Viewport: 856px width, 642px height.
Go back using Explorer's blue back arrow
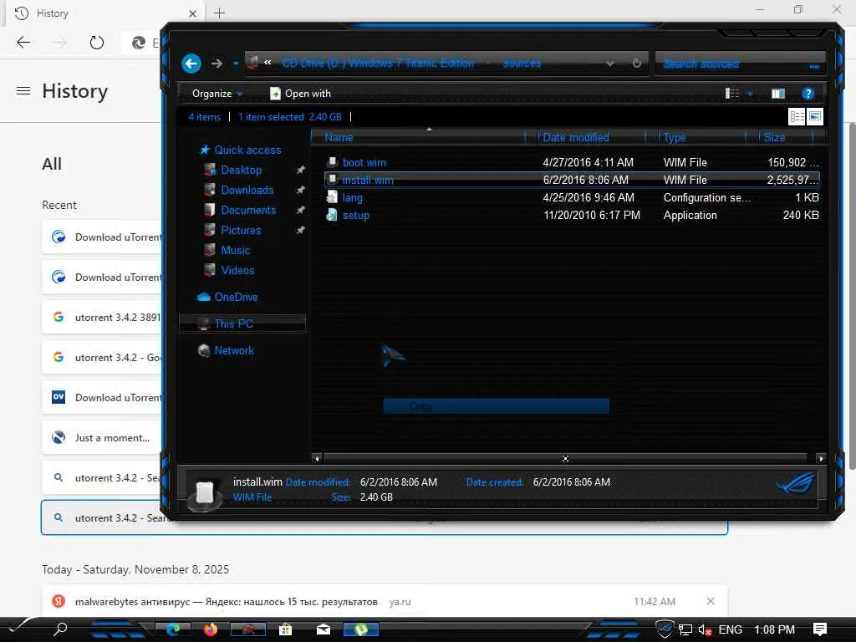click(191, 64)
